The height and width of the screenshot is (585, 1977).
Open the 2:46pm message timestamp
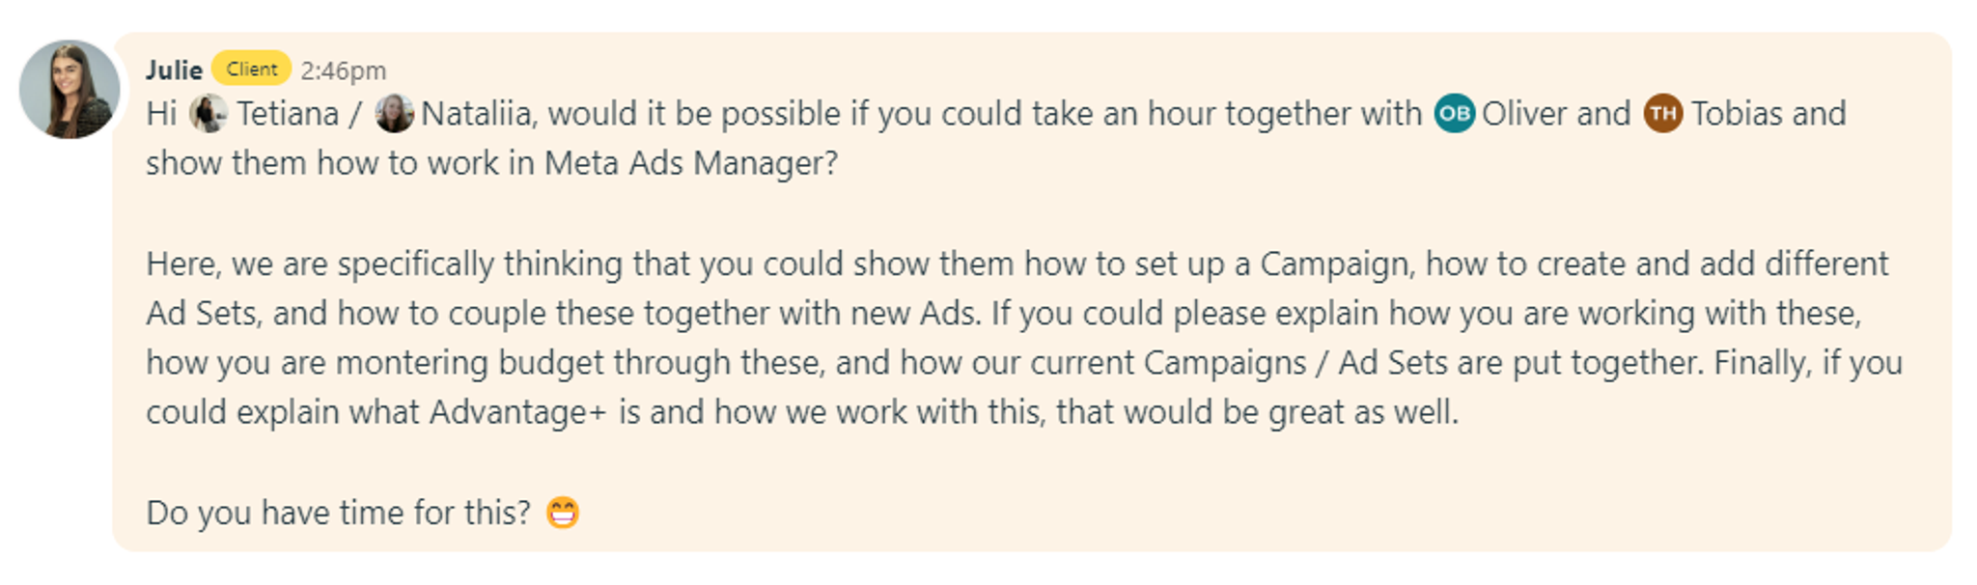point(344,70)
